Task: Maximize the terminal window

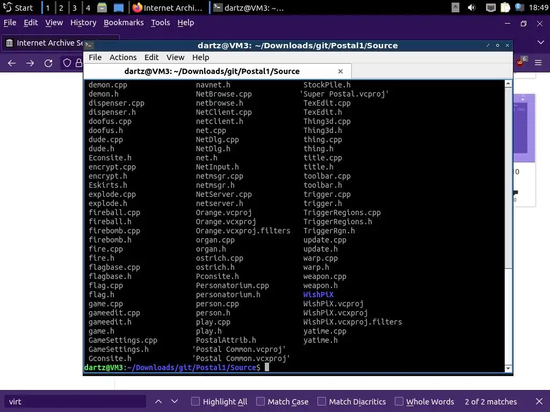Action: (x=497, y=45)
